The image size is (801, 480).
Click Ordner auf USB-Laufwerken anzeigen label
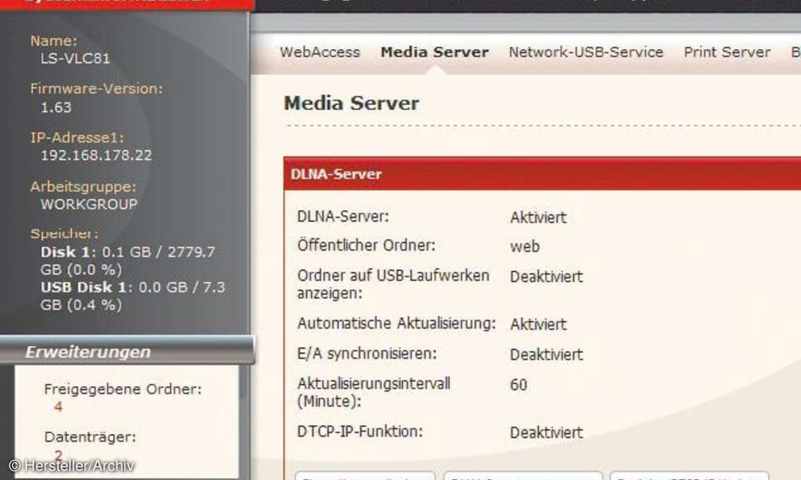393,283
